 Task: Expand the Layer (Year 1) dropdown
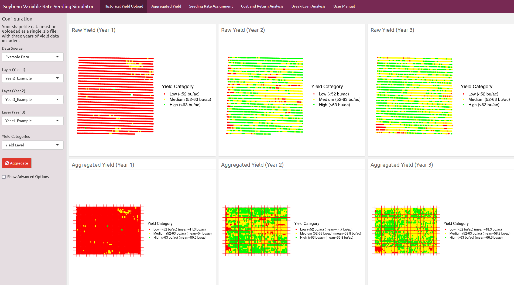tap(33, 78)
